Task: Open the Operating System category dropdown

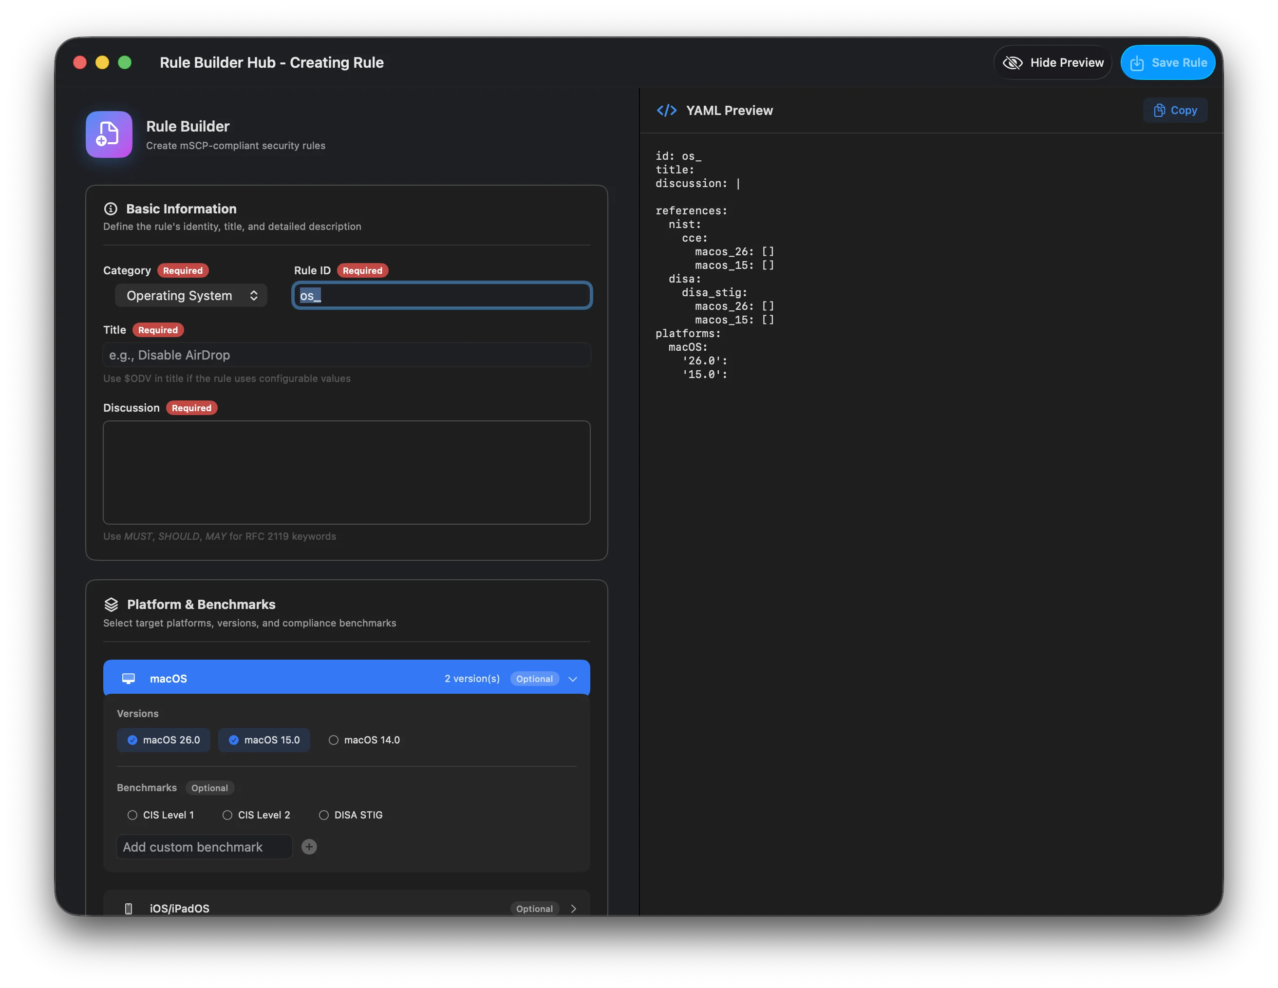Action: click(191, 296)
